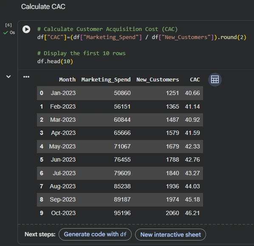Open the output cell options ellipsis menu

click(x=26, y=77)
